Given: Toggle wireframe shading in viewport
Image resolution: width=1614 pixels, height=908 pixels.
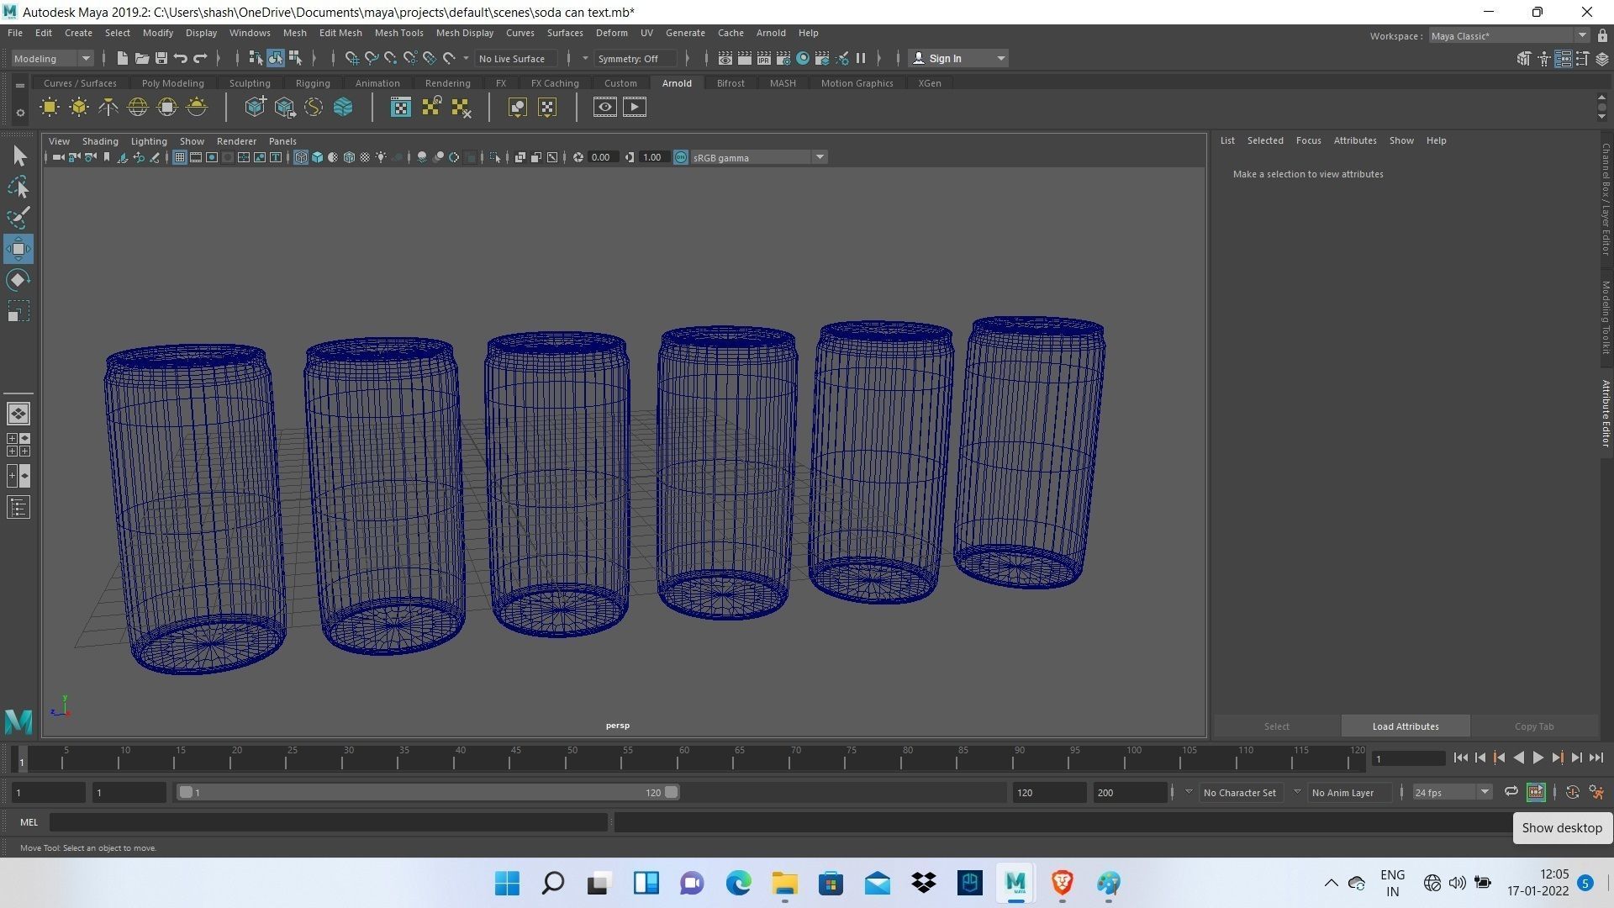Looking at the screenshot, I should 301,157.
